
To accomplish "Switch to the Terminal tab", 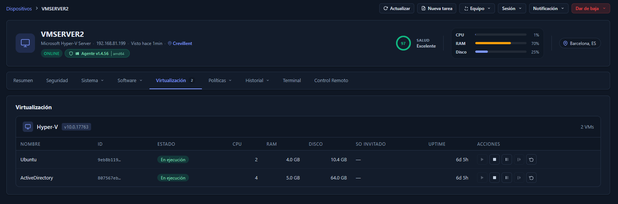I will pos(292,81).
